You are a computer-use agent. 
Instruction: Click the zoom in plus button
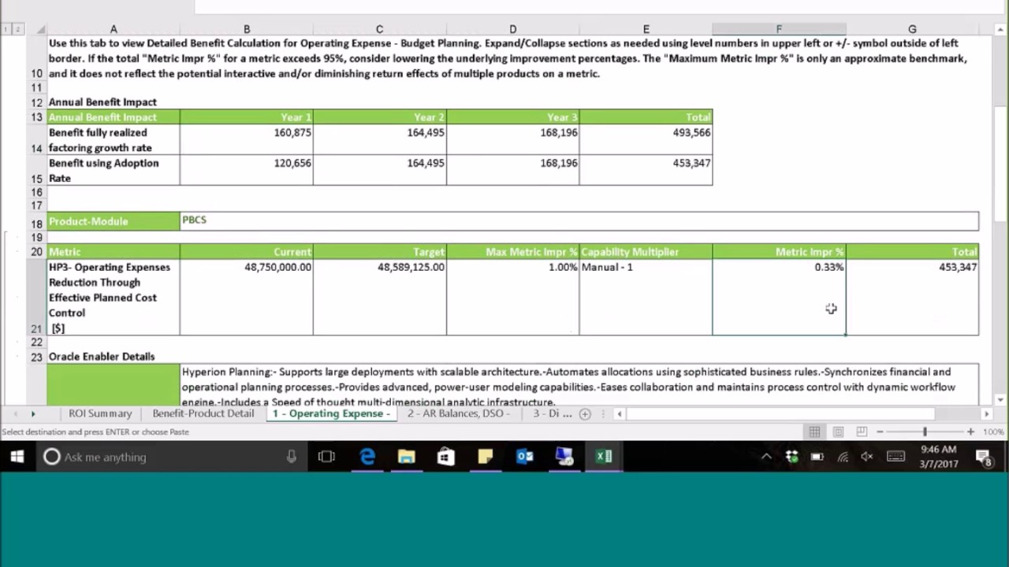(970, 432)
